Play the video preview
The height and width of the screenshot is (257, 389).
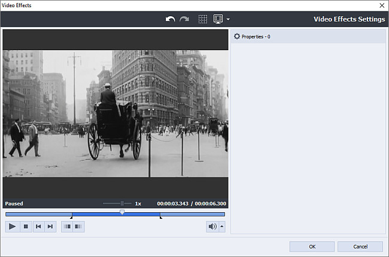13,227
